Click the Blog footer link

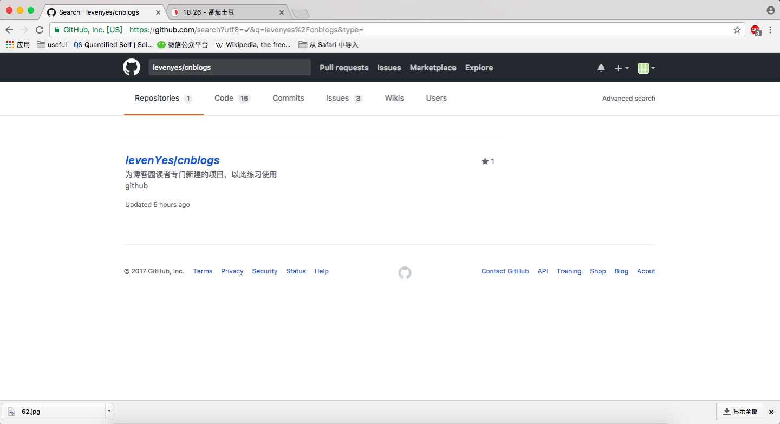pos(621,271)
